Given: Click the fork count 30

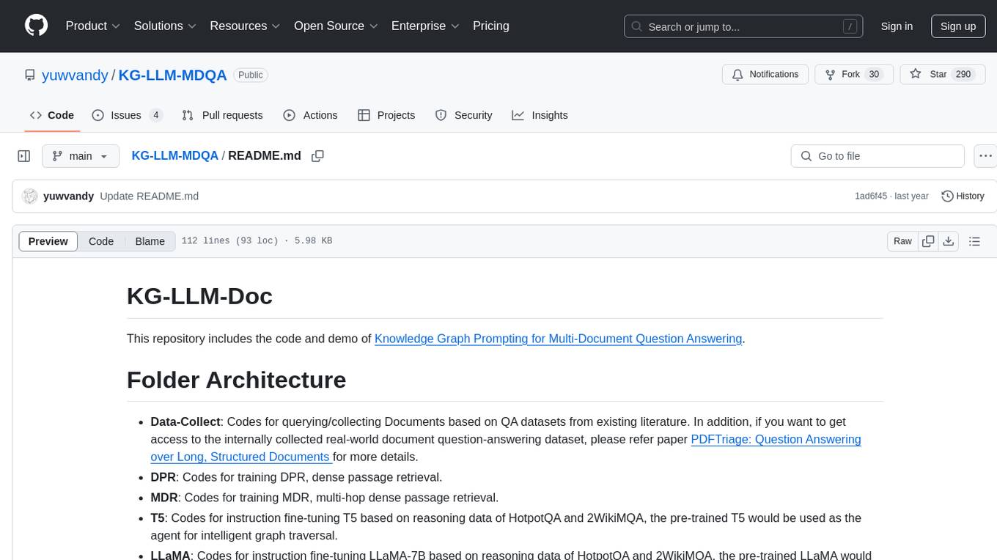Looking at the screenshot, I should 873,75.
